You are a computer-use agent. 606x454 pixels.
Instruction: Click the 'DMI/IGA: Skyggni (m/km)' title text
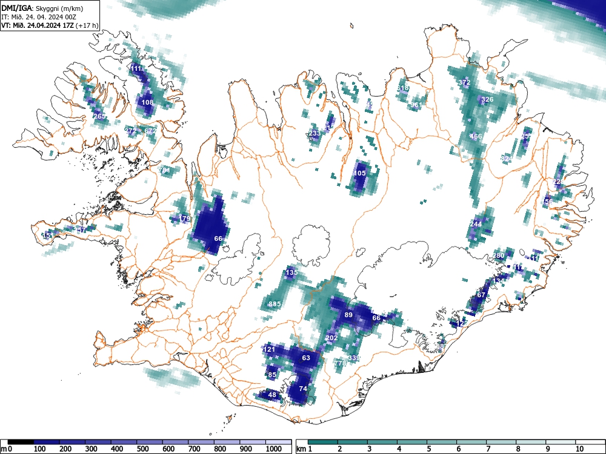[42, 8]
